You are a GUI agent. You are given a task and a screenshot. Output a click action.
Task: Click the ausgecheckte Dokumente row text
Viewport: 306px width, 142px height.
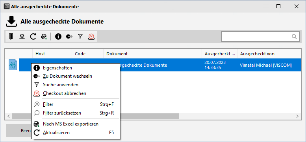(143, 65)
